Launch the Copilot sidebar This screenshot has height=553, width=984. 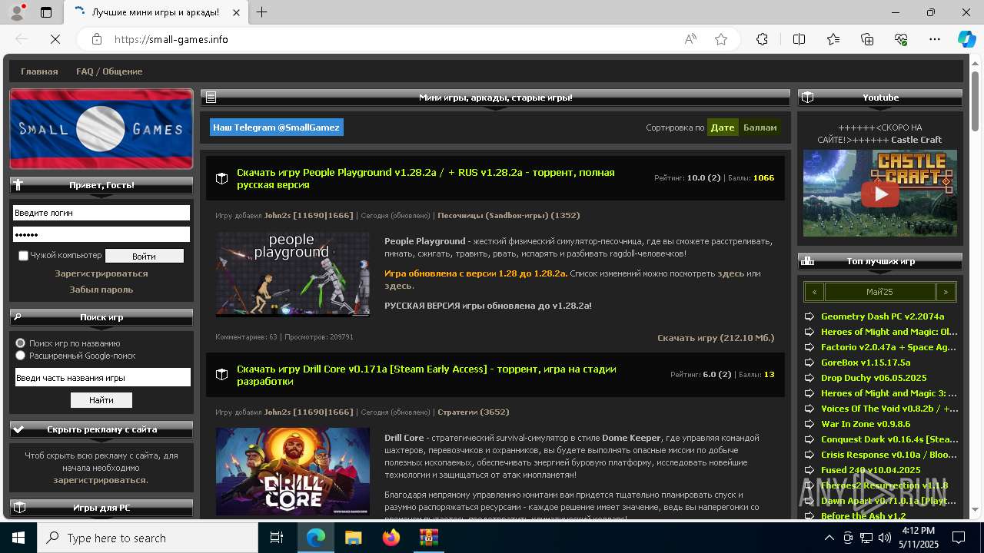pyautogui.click(x=966, y=39)
